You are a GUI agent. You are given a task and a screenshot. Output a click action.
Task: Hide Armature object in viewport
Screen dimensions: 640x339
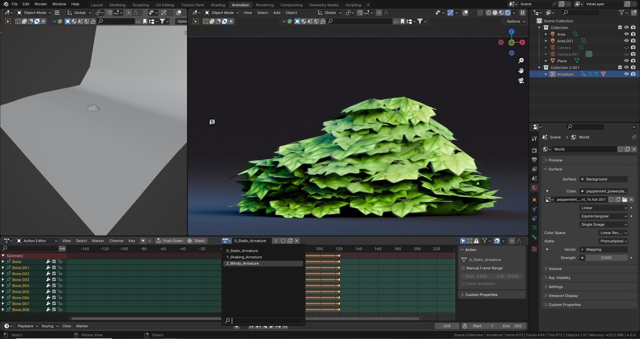tap(626, 74)
